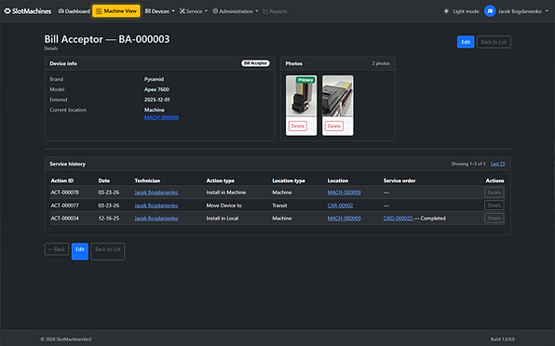Open the MACH-000009 location link
Viewport: 555px width, 346px height.
tap(344, 219)
